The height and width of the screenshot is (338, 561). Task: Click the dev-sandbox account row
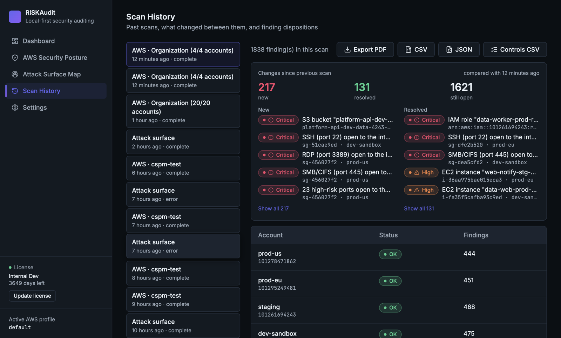click(x=399, y=331)
